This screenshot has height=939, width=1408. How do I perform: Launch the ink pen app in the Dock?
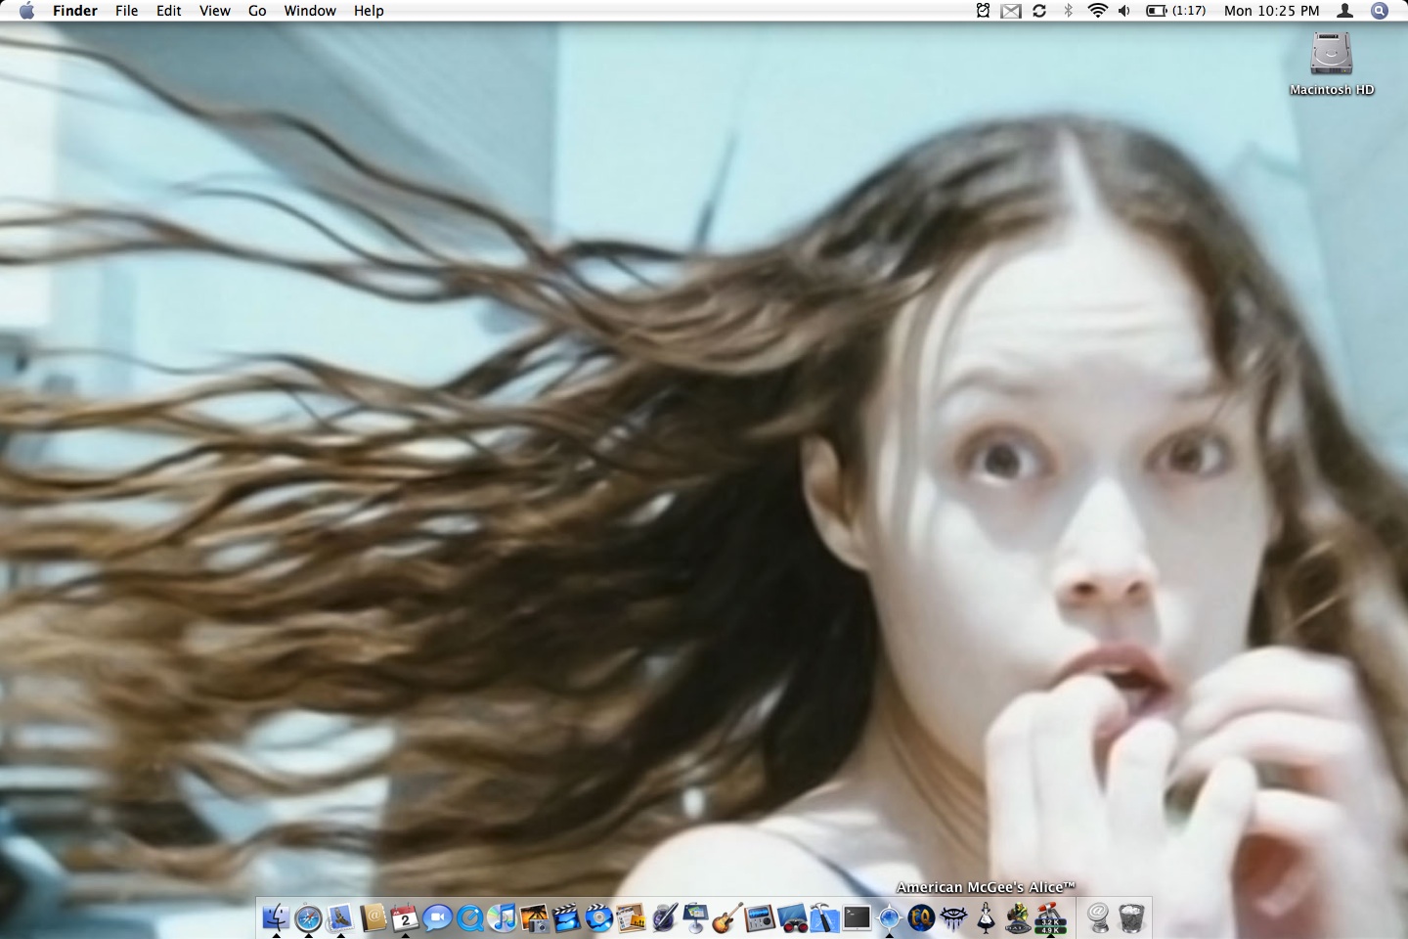click(x=664, y=917)
